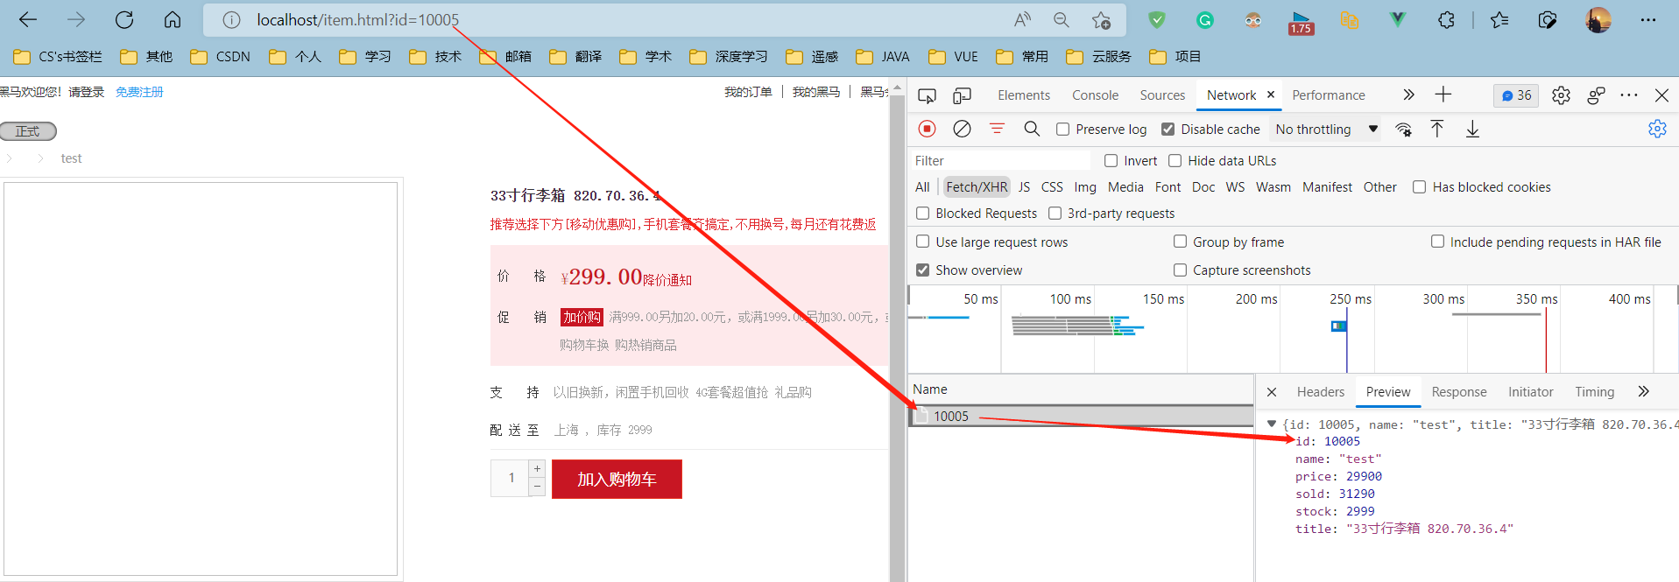Switch to the Sources tab
The image size is (1679, 582).
coord(1162,95)
